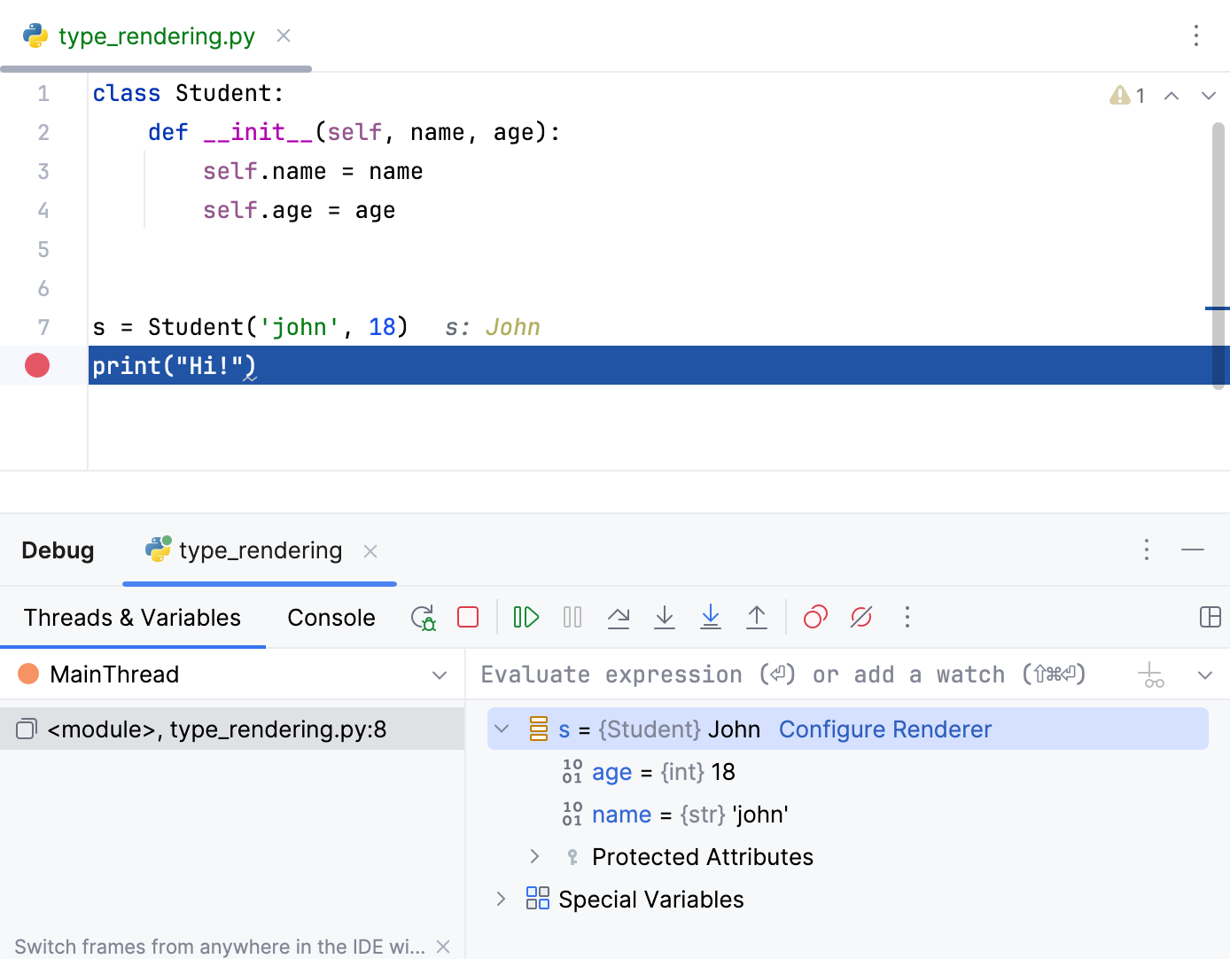Screen dimensions: 1230x959
Task: Step out of current frame
Action: click(757, 617)
